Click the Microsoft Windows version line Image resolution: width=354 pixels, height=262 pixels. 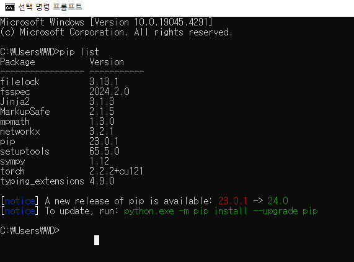(x=106, y=22)
